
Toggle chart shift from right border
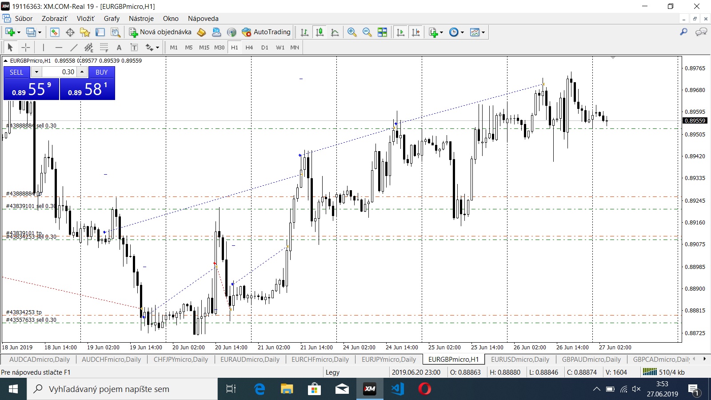click(x=415, y=32)
